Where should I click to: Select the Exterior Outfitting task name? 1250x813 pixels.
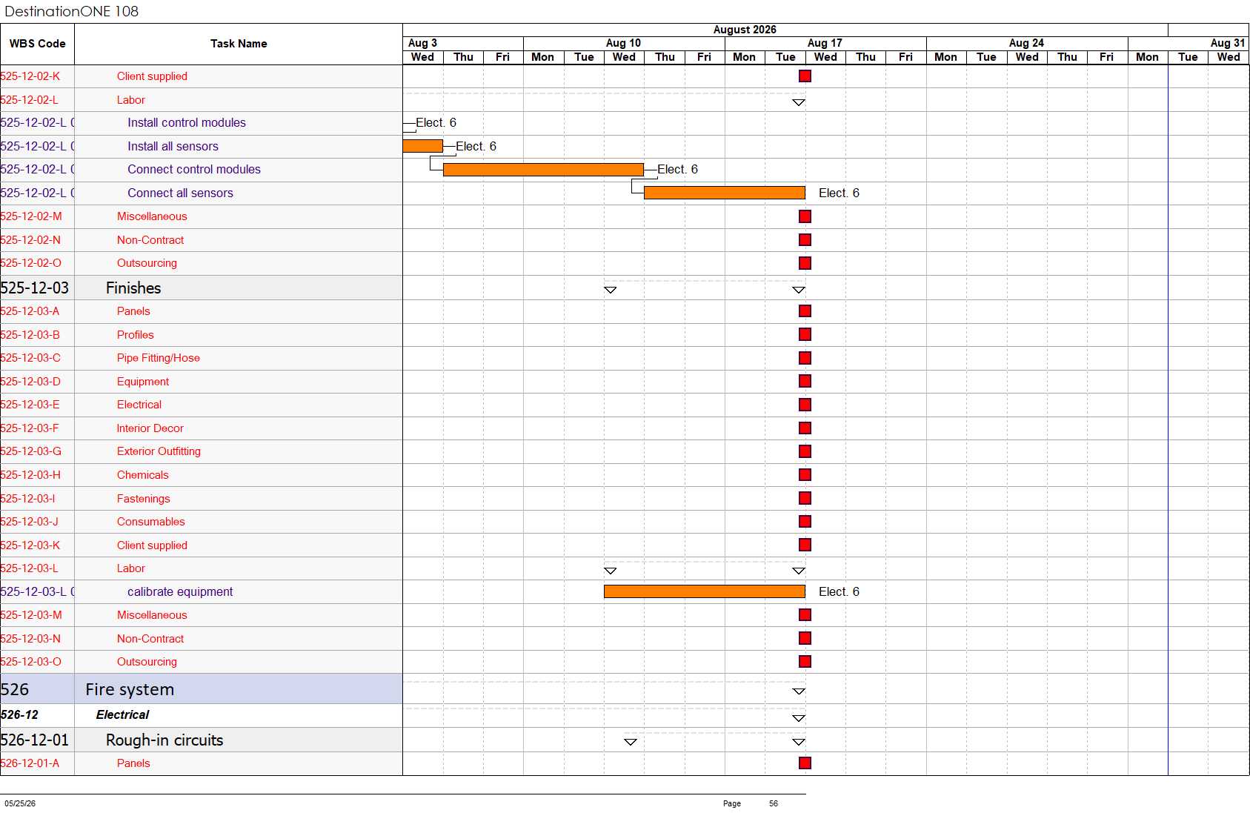click(x=159, y=451)
